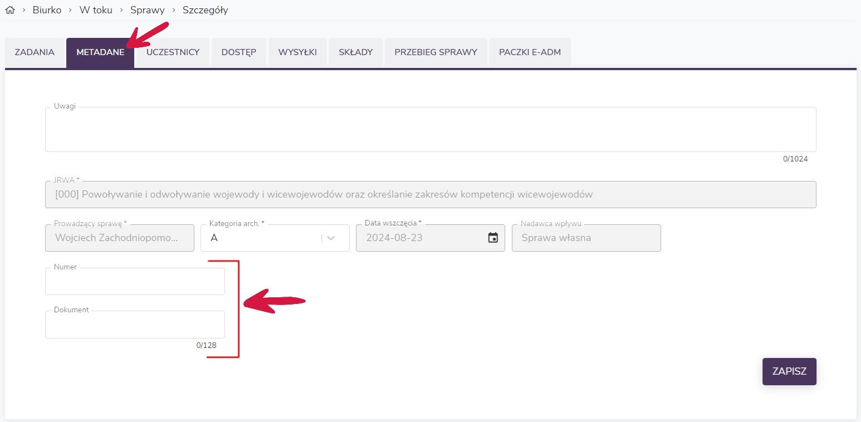861x422 pixels.
Task: Switch to the Zadania tab
Action: 35,52
